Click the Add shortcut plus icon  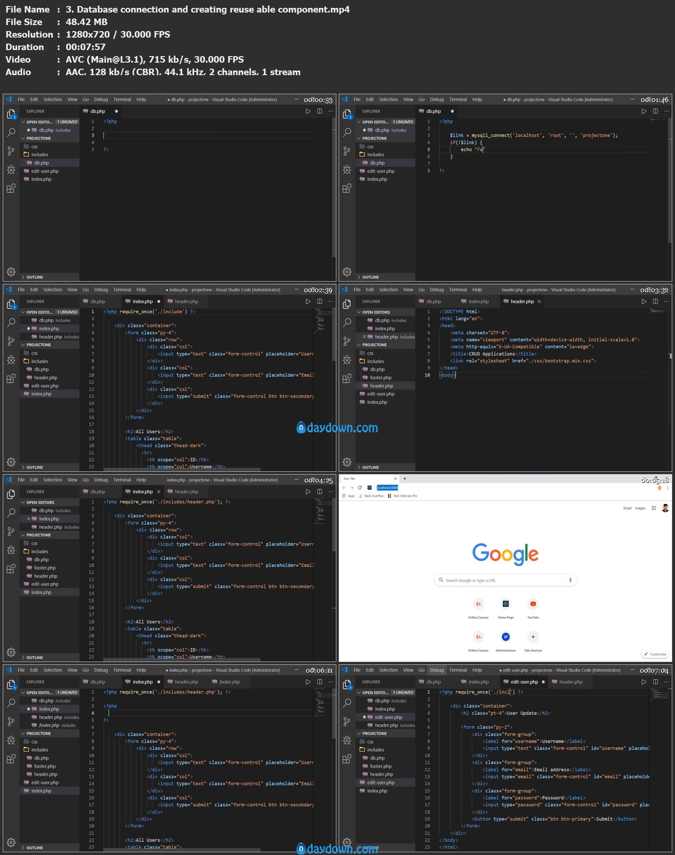tap(533, 637)
